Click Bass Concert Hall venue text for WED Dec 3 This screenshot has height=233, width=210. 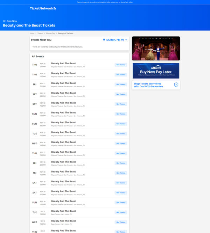61,224
